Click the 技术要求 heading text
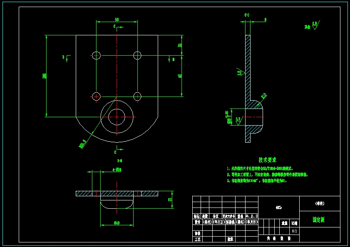The image size is (350, 247). click(268, 160)
